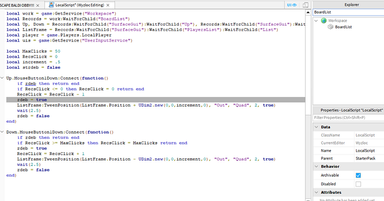Close the LocalScript editing tab
Screen dimensions: 384x201
point(108,5)
